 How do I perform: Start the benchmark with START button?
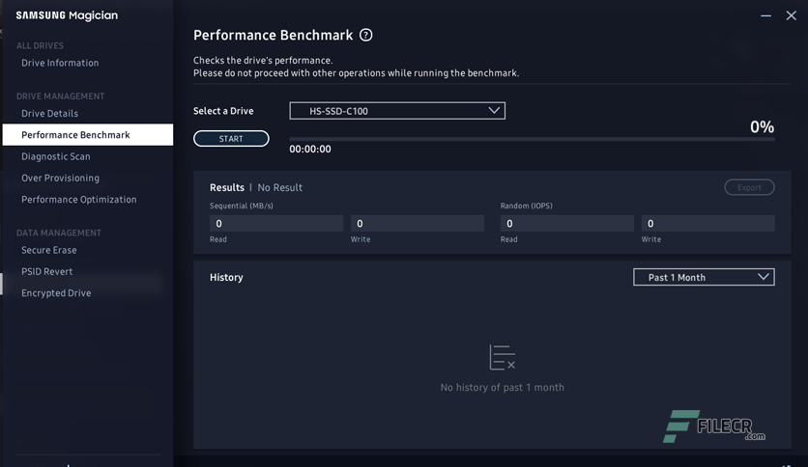point(231,138)
